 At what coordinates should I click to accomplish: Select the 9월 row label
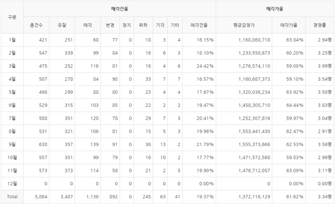12,144
